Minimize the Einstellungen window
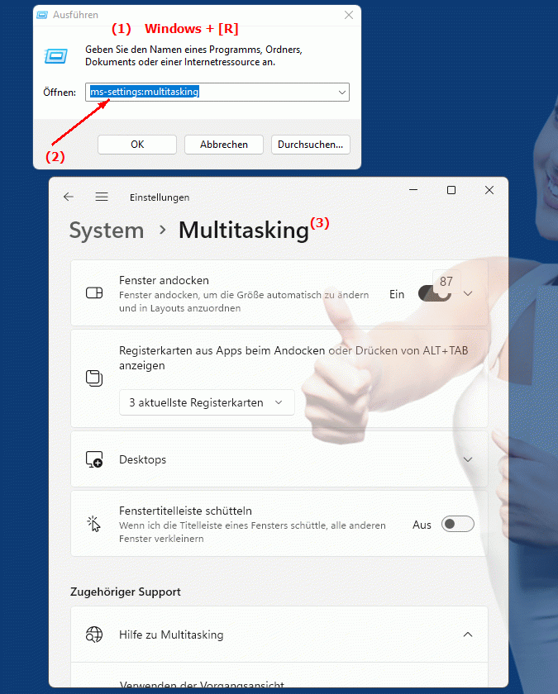Screen dimensions: 558x694 413,190
